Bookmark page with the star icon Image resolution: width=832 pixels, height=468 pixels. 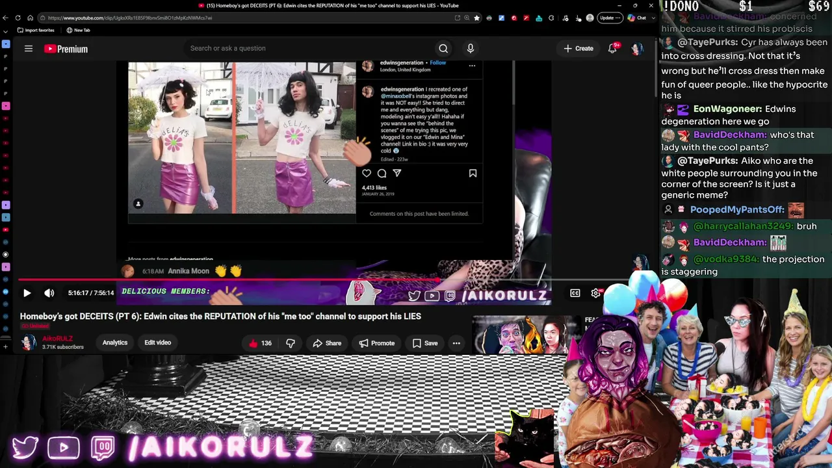click(x=476, y=18)
